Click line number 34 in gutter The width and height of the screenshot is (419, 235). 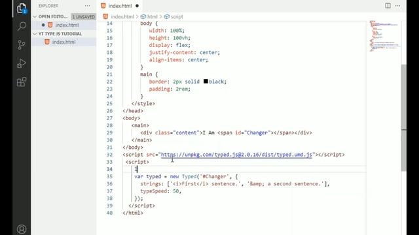click(109, 169)
